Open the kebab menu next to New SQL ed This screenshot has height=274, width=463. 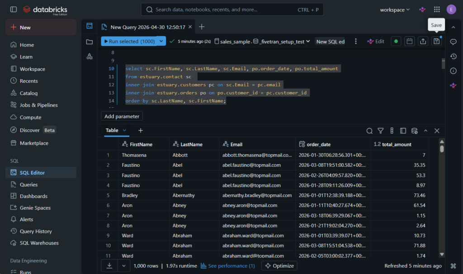click(355, 41)
